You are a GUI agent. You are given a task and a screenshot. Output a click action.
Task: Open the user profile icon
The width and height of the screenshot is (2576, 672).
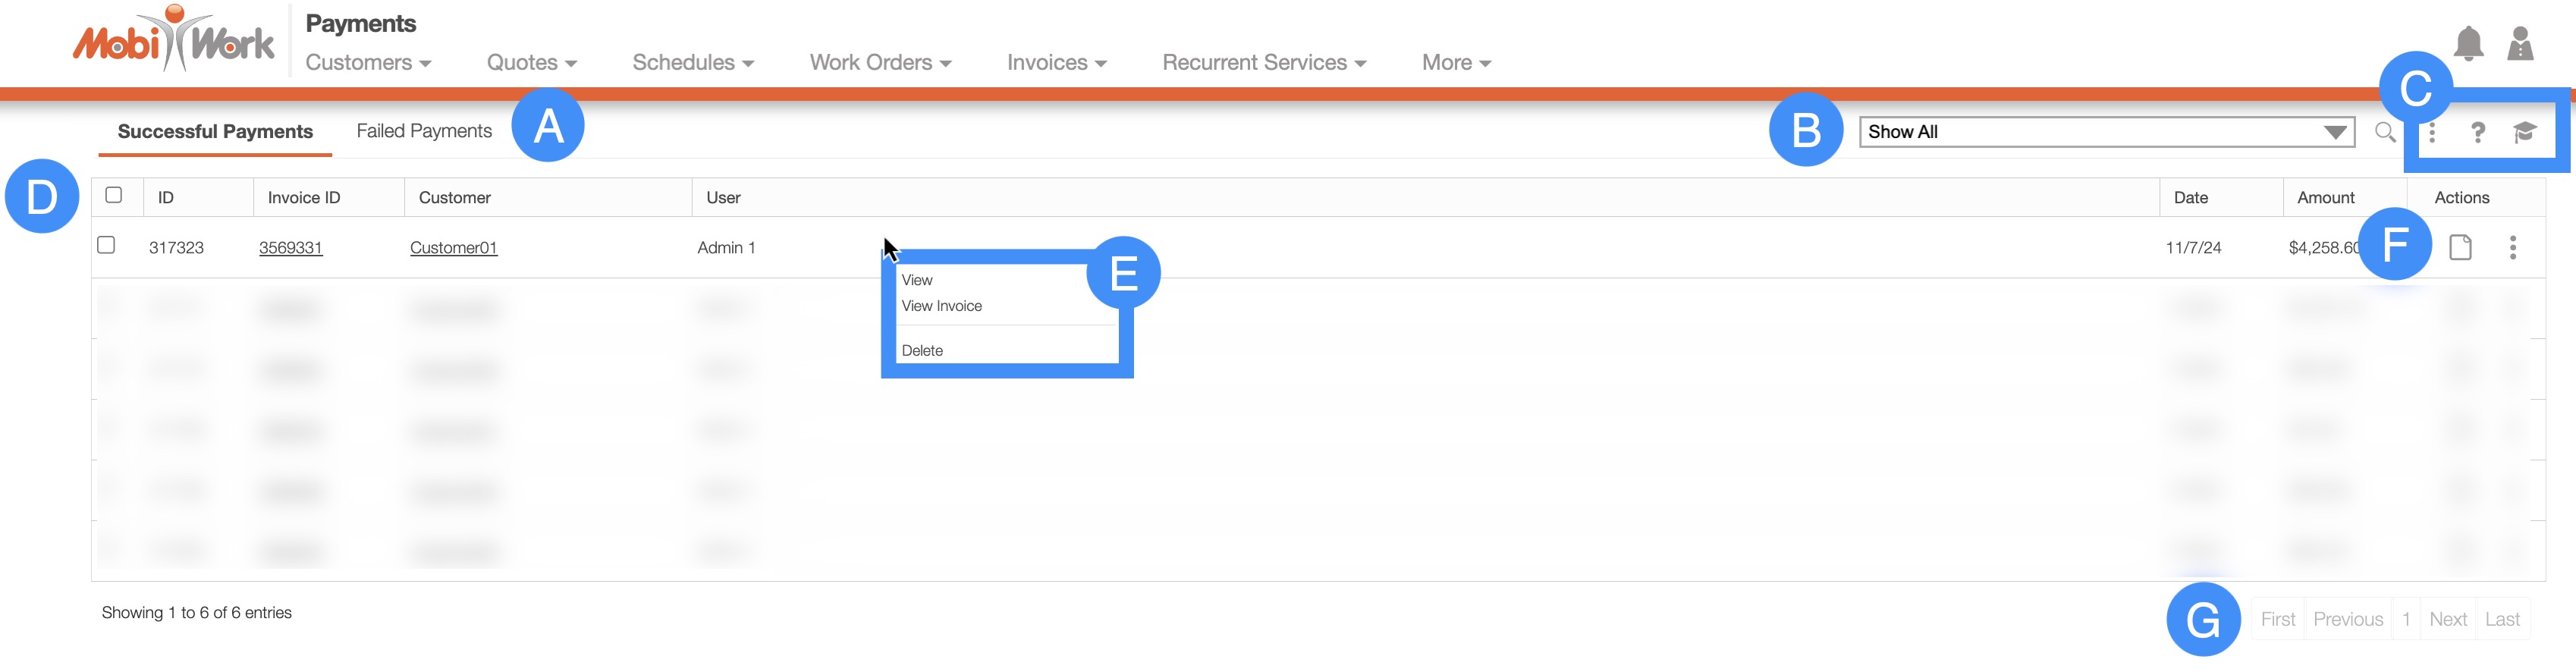2520,43
